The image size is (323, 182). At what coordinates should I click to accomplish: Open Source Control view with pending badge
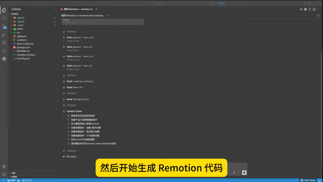pos(4,27)
